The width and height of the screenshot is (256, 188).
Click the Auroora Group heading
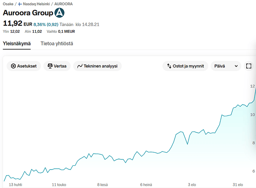tap(28, 13)
